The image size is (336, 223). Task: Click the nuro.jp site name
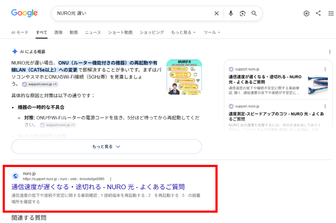(29, 173)
